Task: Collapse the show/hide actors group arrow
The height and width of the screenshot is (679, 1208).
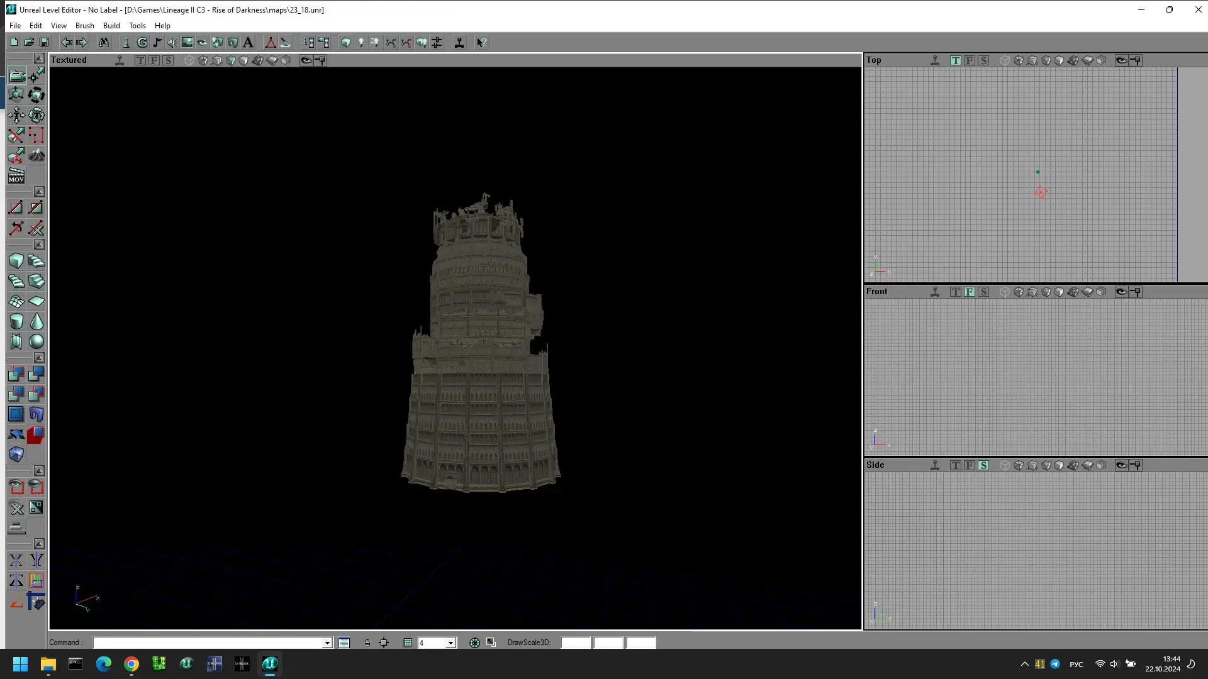Action: pos(39,471)
